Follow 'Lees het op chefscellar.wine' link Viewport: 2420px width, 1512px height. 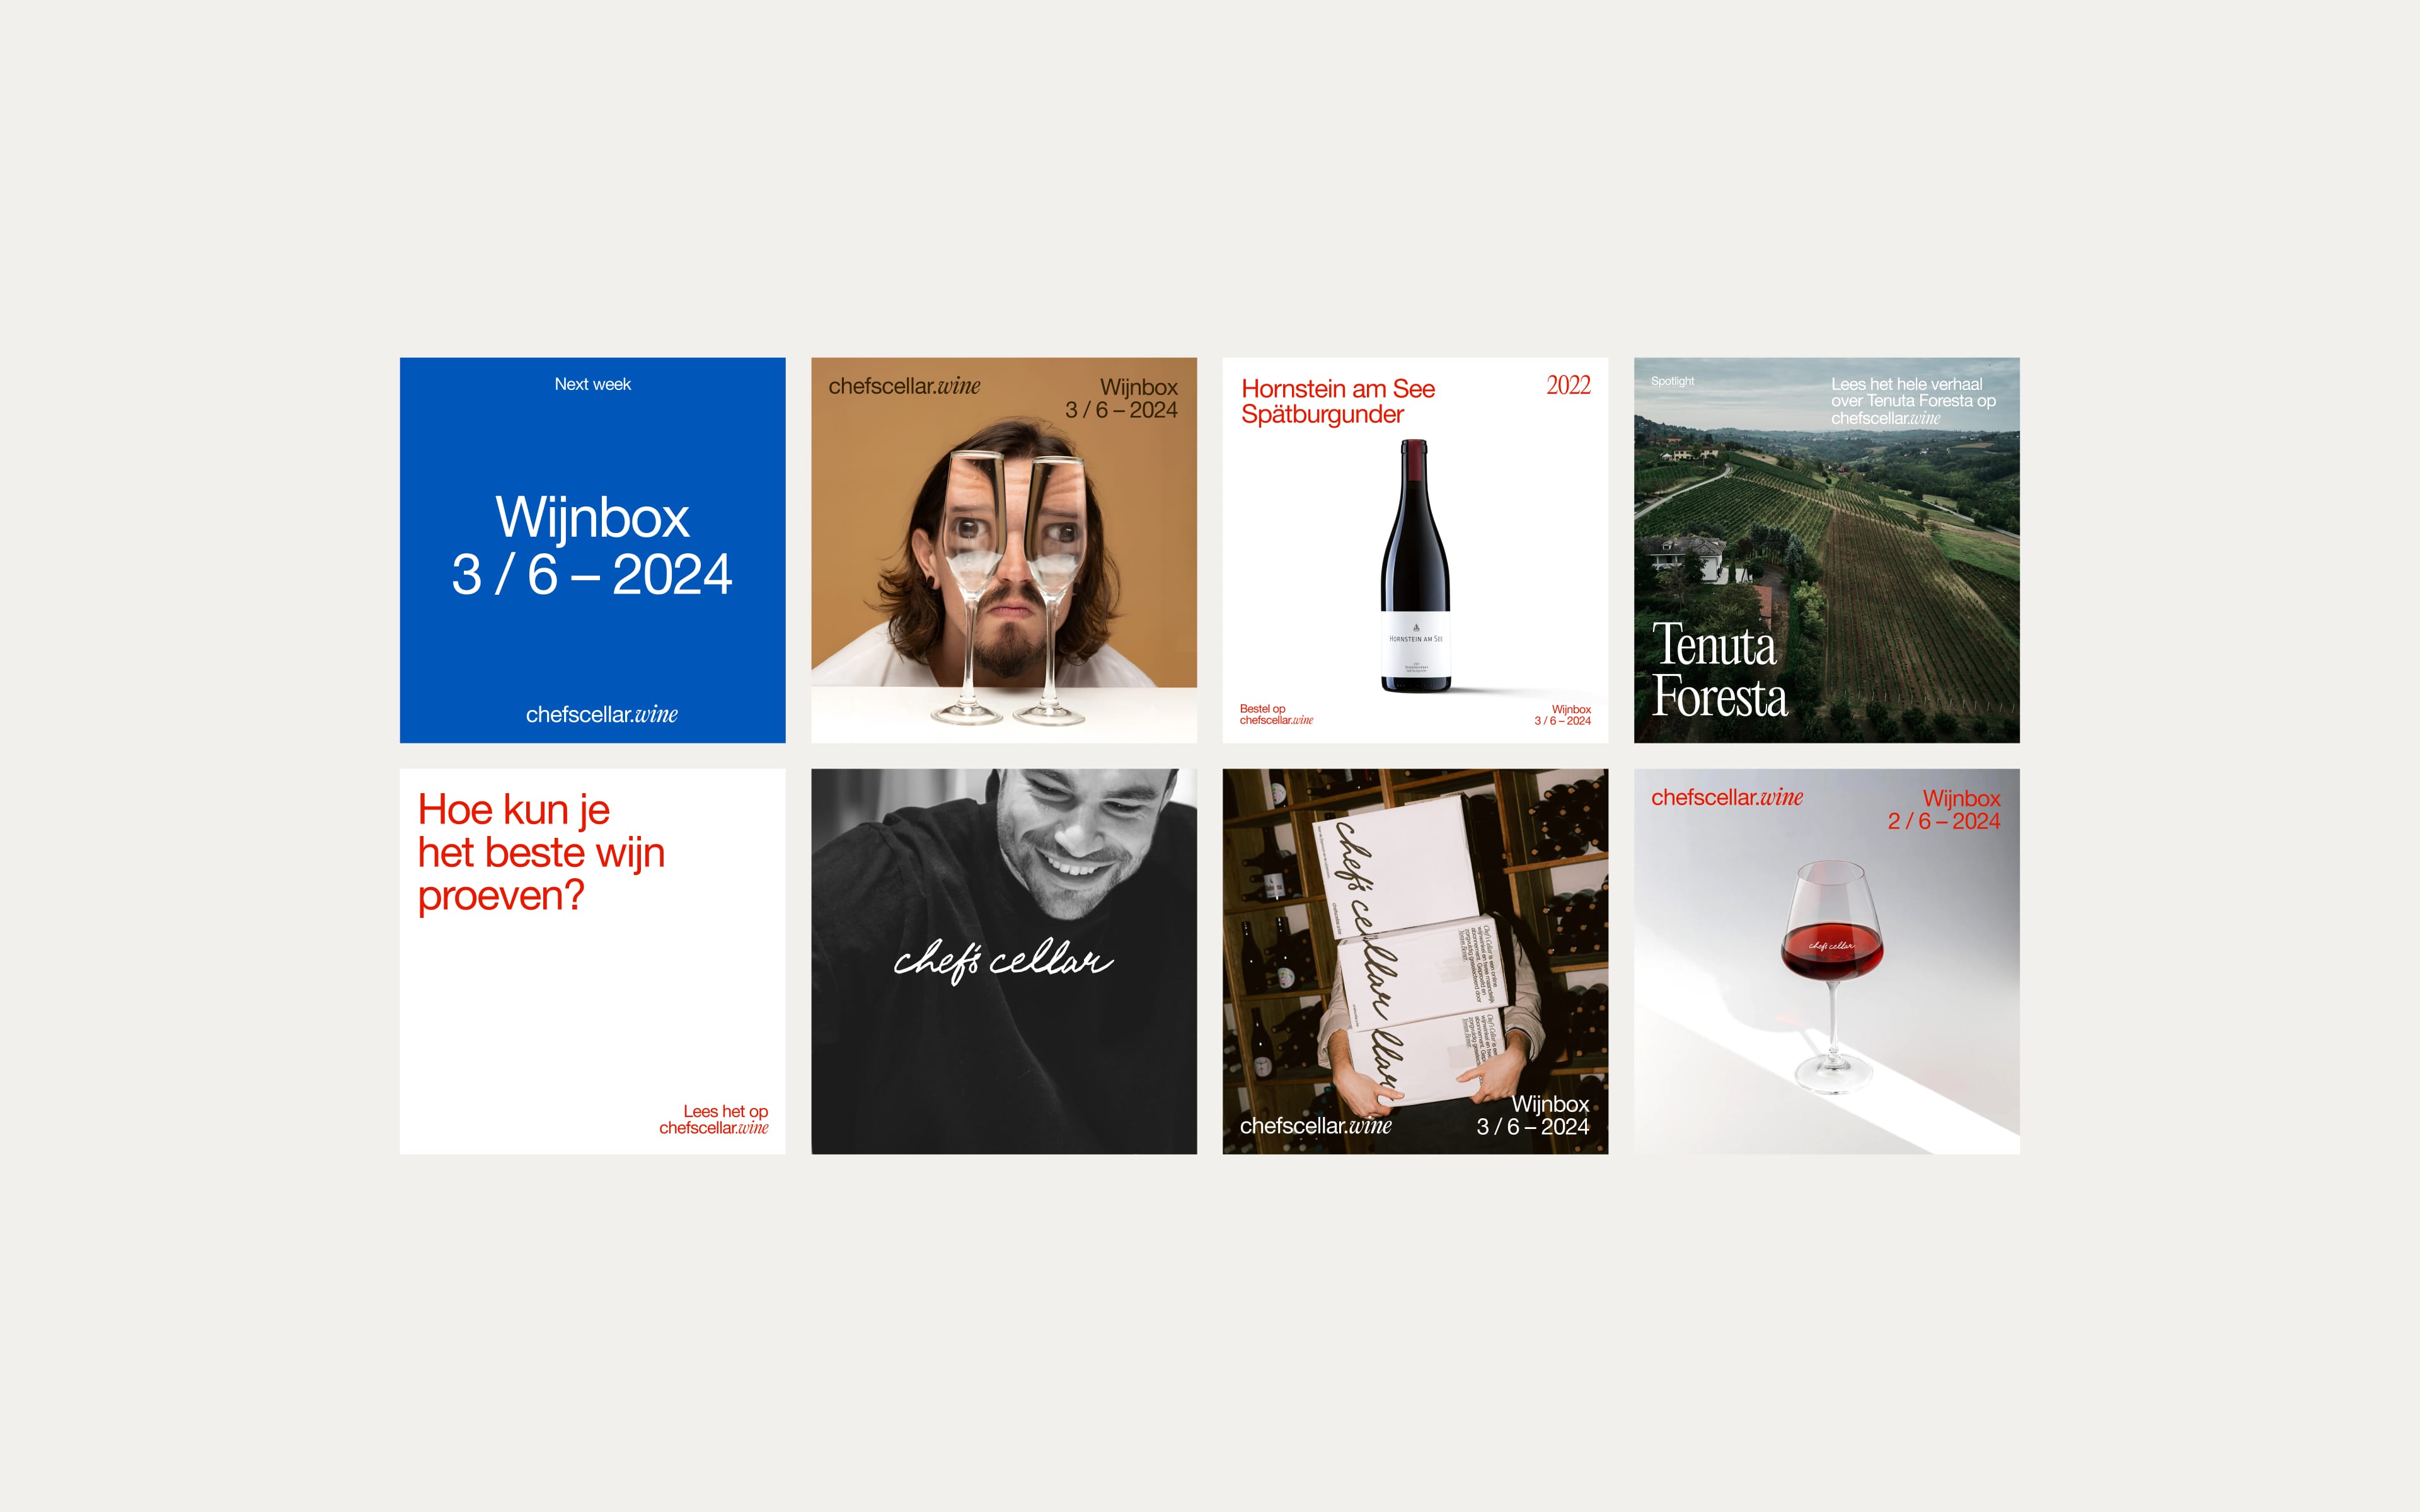[714, 1119]
